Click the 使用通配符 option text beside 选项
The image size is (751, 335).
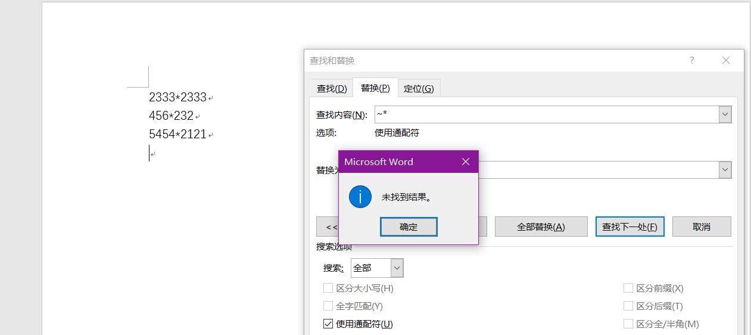[x=397, y=133]
